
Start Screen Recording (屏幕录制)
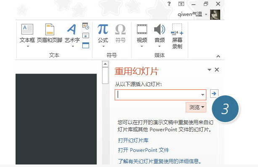tap(177, 36)
